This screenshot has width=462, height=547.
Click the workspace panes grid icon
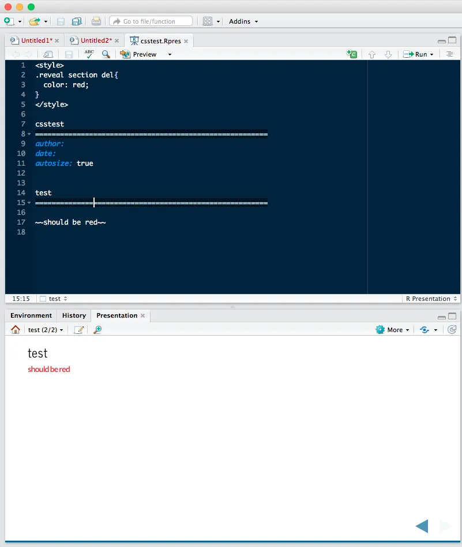tap(208, 21)
